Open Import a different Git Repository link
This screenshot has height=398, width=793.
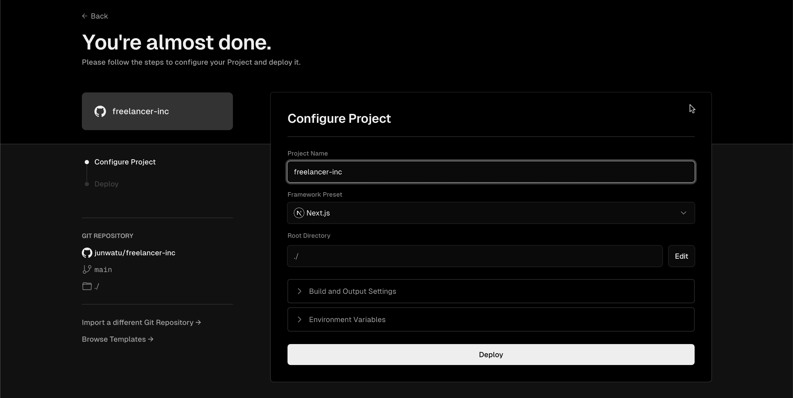pyautogui.click(x=141, y=322)
